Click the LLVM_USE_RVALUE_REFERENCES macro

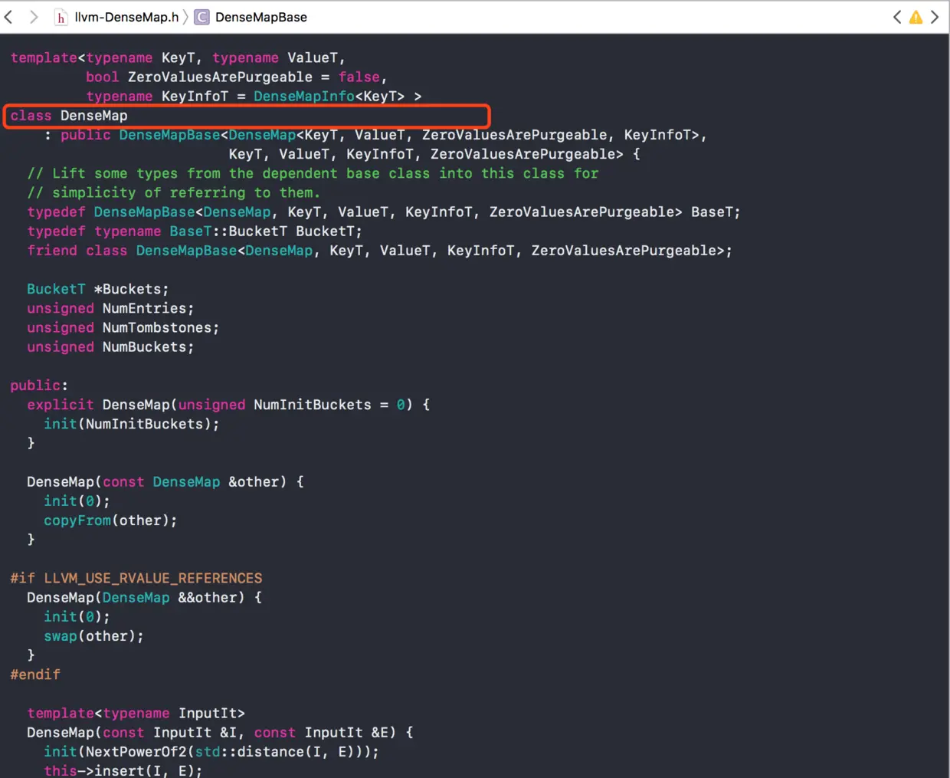(153, 578)
